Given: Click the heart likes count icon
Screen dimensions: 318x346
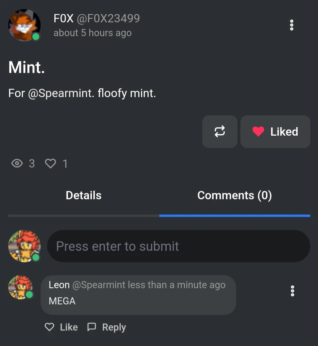Looking at the screenshot, I should [x=50, y=164].
